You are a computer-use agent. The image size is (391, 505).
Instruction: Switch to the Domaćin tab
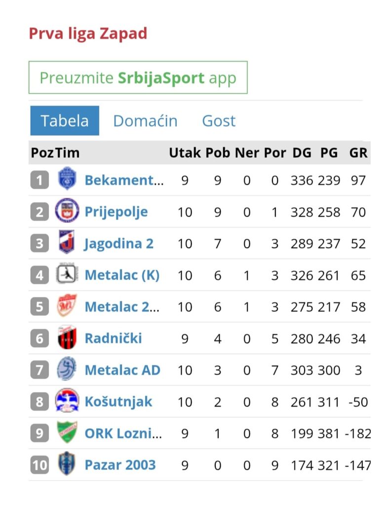click(145, 121)
